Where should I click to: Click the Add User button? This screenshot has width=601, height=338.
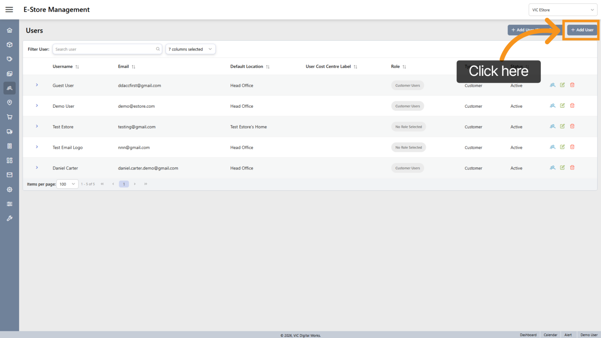pos(582,30)
